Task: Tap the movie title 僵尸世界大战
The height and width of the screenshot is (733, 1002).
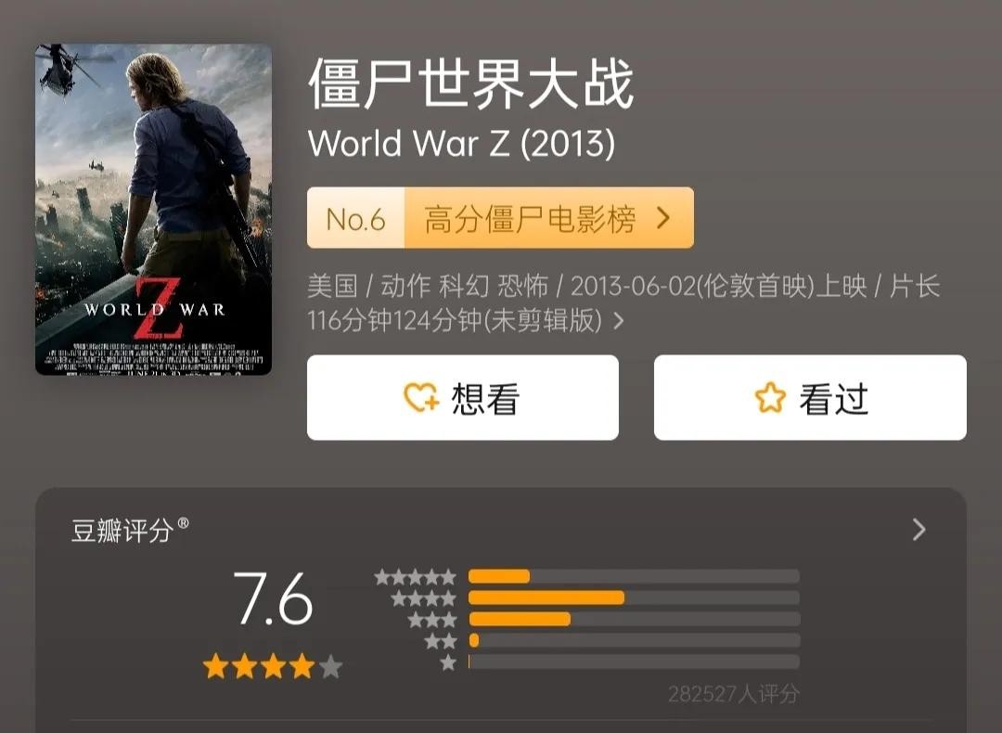Action: point(471,84)
